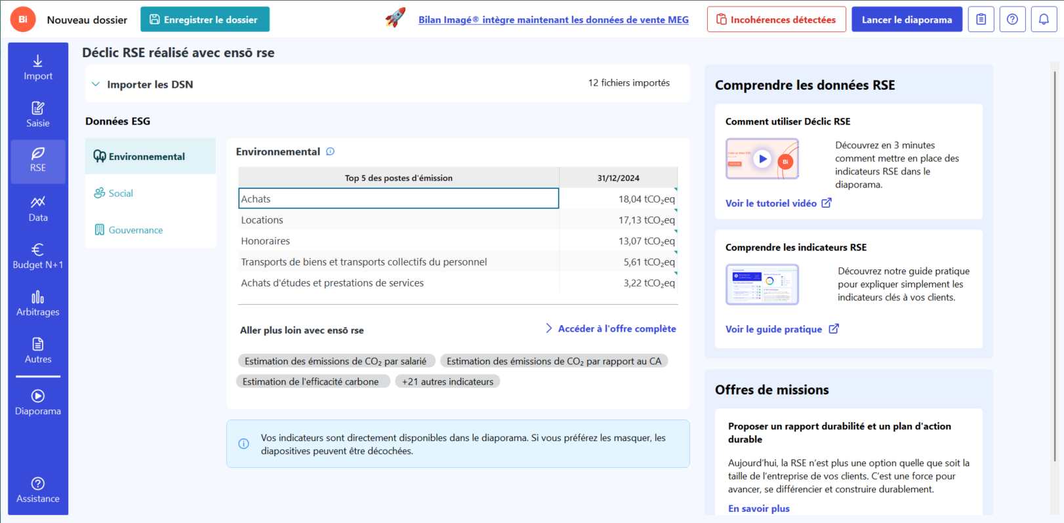Click Incohérences détectées button

point(777,20)
